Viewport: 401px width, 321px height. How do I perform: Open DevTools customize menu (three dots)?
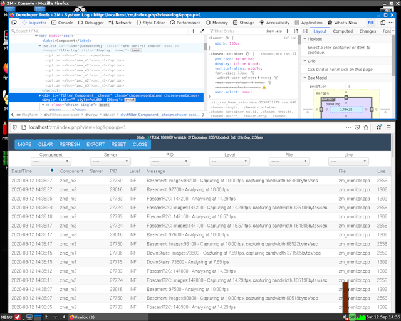[x=391, y=23]
